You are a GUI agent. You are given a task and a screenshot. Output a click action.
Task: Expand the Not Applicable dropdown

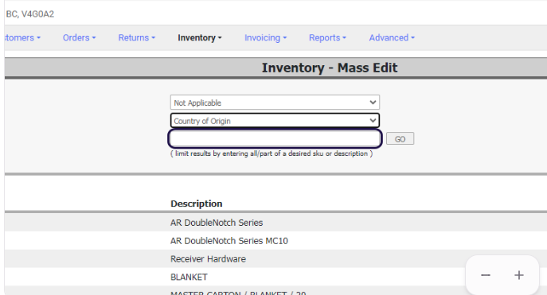tap(275, 103)
